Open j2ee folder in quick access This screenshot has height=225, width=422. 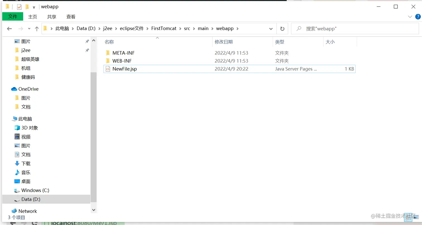[x=26, y=50]
